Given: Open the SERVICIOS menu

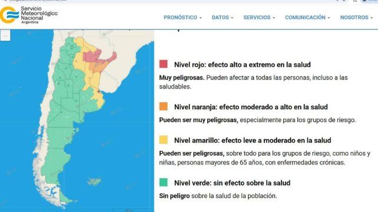Looking at the screenshot, I should coord(259,18).
